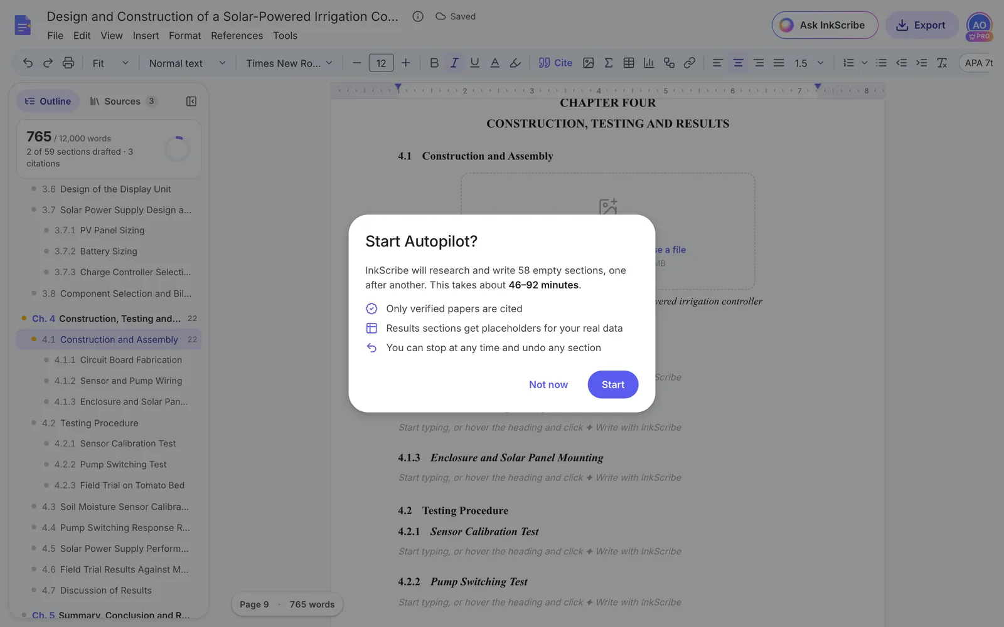Align text left
Viewport: 1004px width, 627px height.
tap(717, 63)
